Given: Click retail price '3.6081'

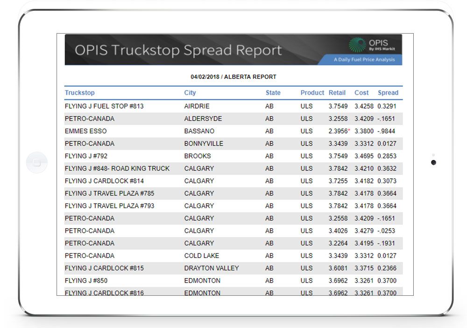Looking at the screenshot, I should pos(338,268).
